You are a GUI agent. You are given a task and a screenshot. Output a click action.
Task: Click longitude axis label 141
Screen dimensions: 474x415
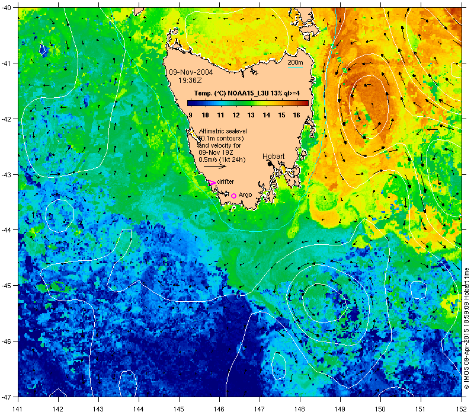point(18,409)
